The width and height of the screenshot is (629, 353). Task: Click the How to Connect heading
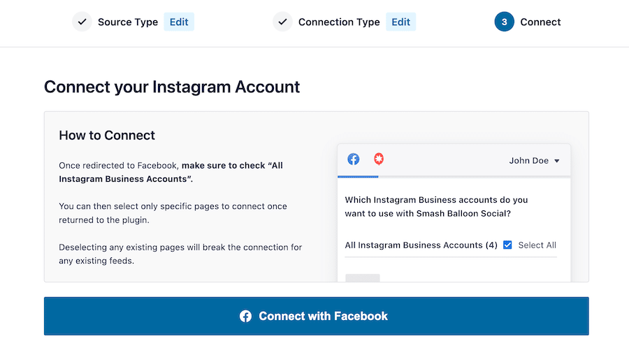click(107, 136)
